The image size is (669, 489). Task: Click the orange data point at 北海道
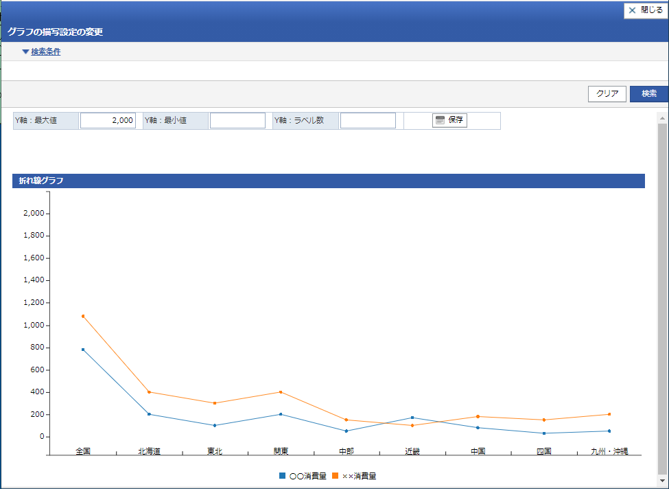coord(149,391)
